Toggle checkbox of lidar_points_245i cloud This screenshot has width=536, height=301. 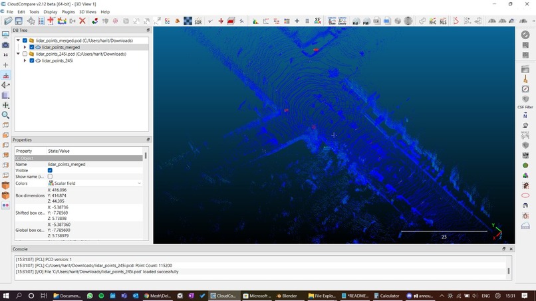coord(31,60)
